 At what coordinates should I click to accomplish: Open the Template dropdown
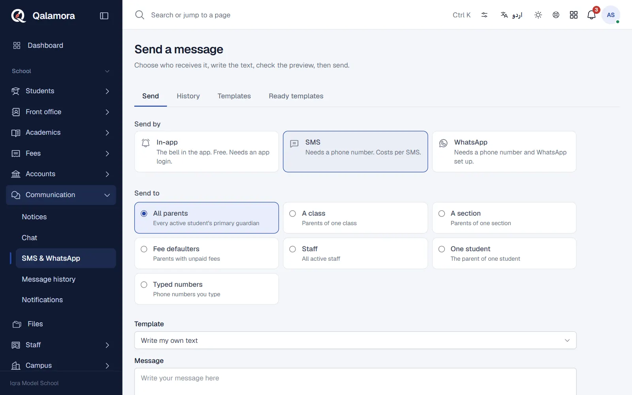(x=355, y=340)
